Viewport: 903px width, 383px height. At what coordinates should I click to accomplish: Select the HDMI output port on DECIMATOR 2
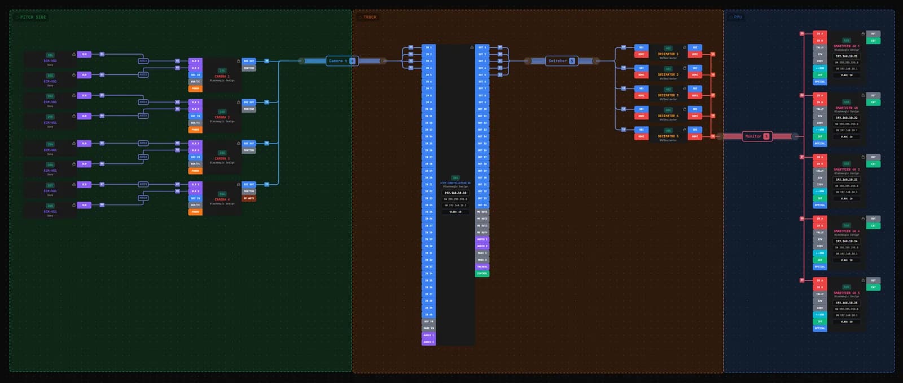[x=695, y=75]
